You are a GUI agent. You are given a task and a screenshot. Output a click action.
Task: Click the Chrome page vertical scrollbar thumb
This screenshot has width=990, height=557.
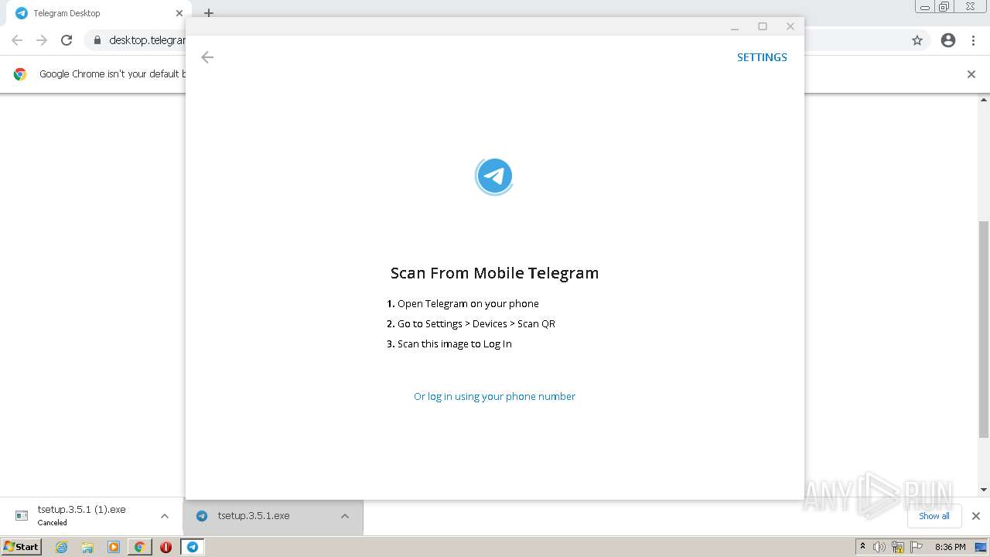(984, 329)
